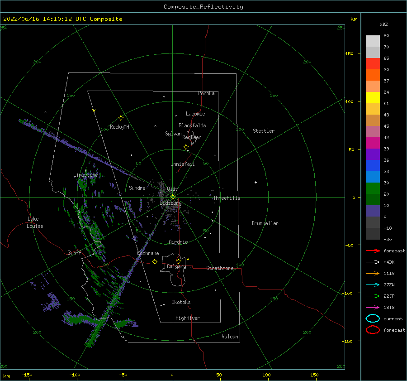This screenshot has height=381, width=407.
Task: Click the RedDeer city label
Action: 192,137
